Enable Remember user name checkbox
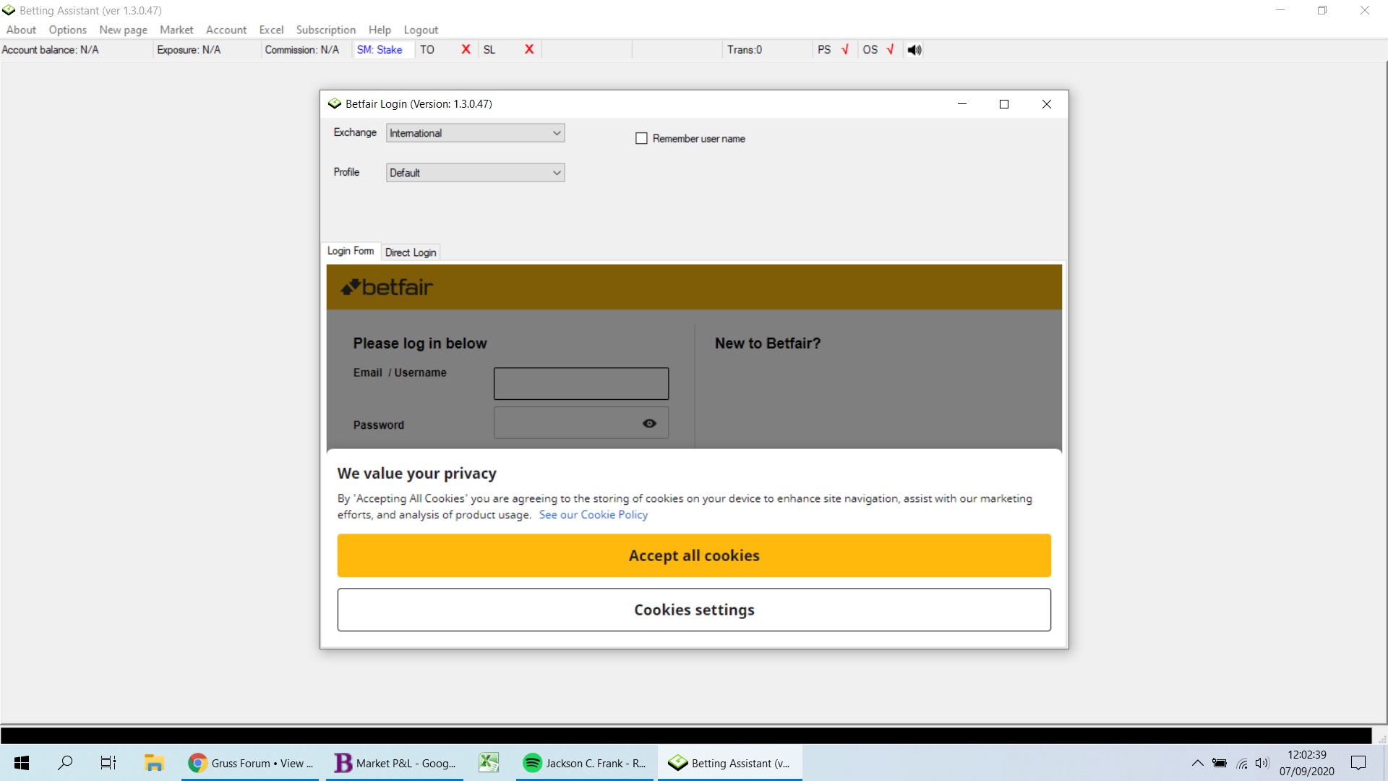This screenshot has height=781, width=1388. pyautogui.click(x=641, y=138)
